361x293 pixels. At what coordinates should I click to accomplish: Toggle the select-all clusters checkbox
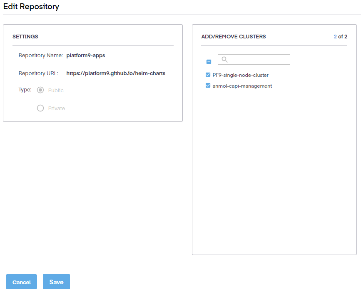(209, 62)
